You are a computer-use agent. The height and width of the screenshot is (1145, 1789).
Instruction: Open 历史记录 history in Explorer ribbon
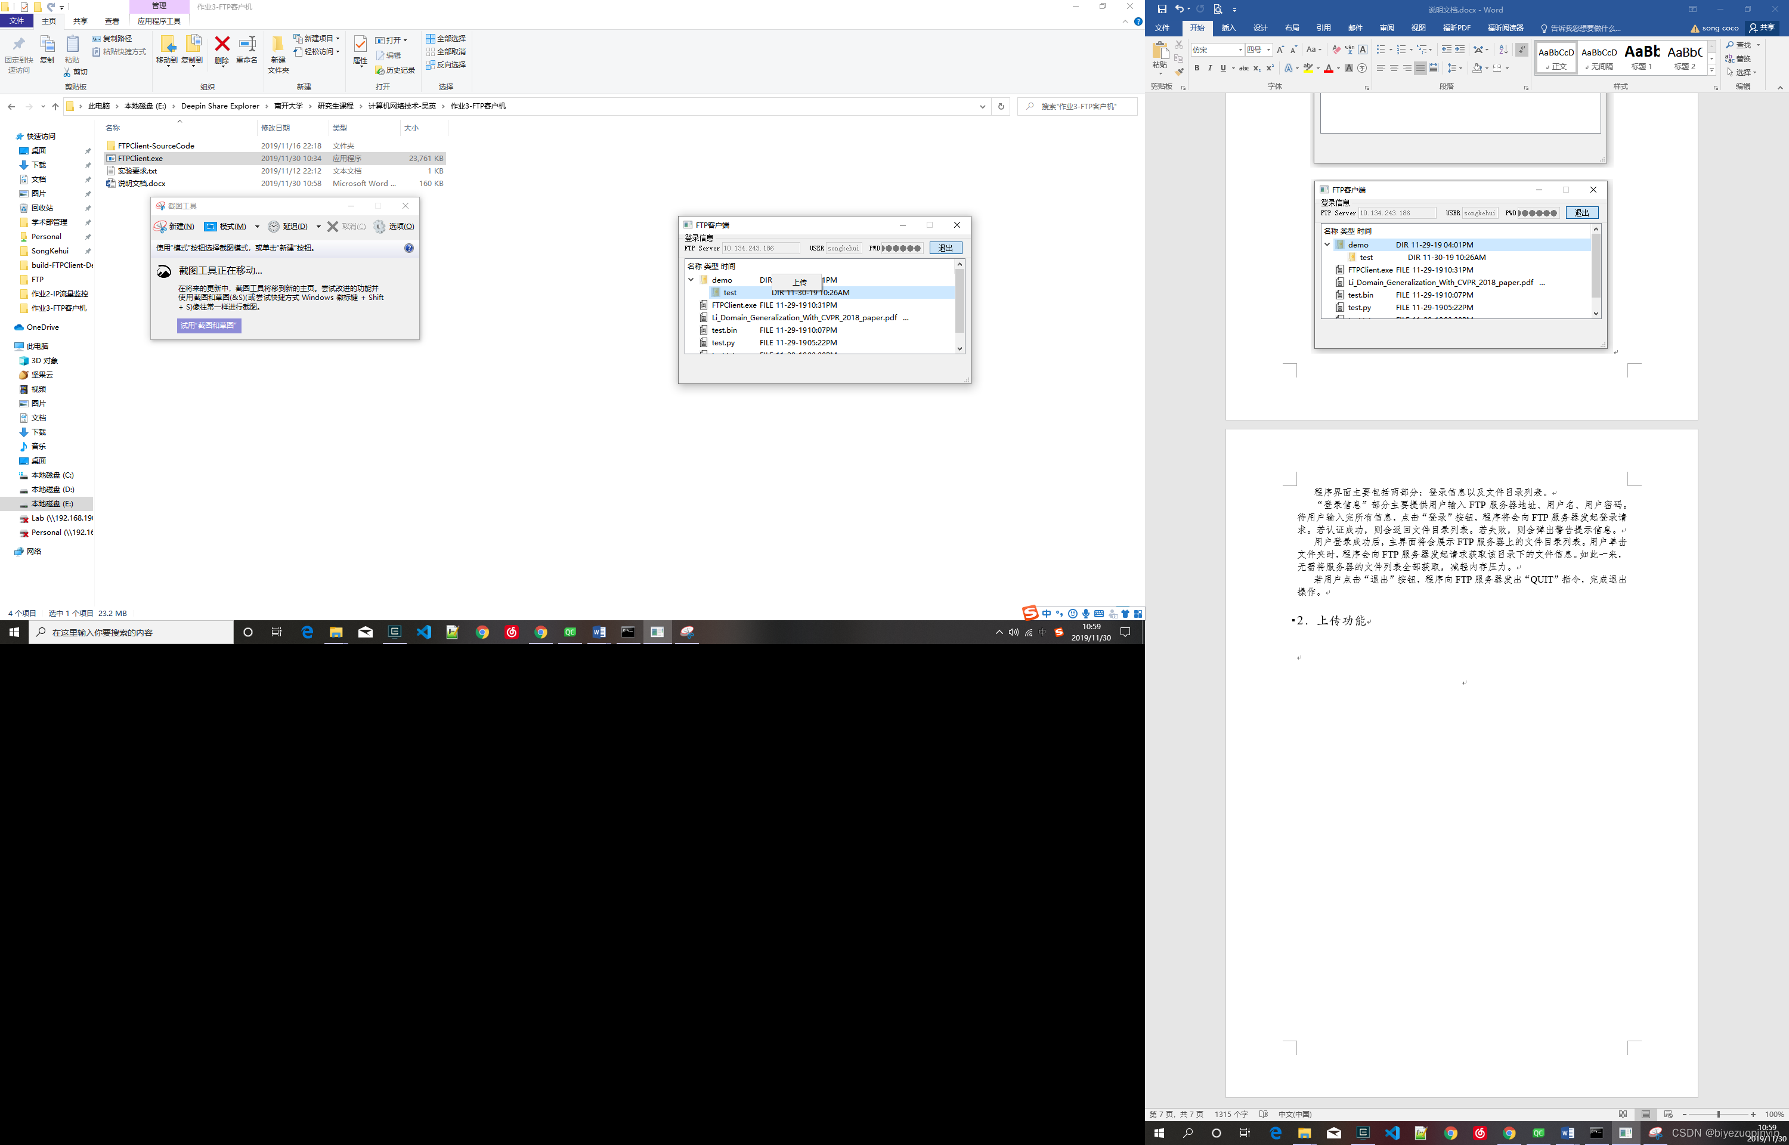(x=395, y=70)
